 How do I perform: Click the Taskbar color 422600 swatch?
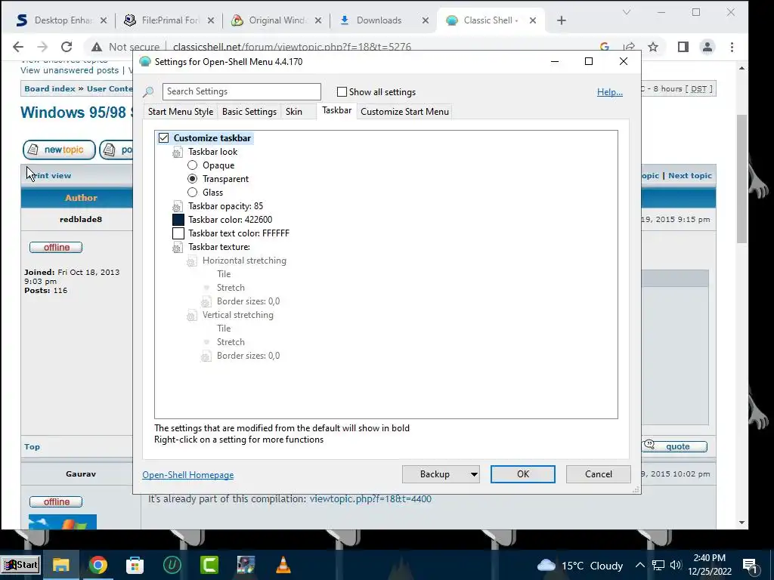click(178, 220)
